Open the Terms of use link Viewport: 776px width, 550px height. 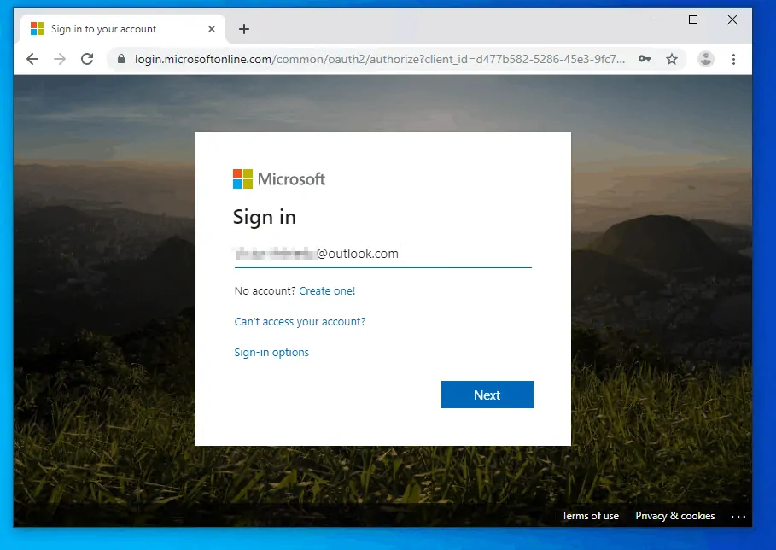coord(590,516)
